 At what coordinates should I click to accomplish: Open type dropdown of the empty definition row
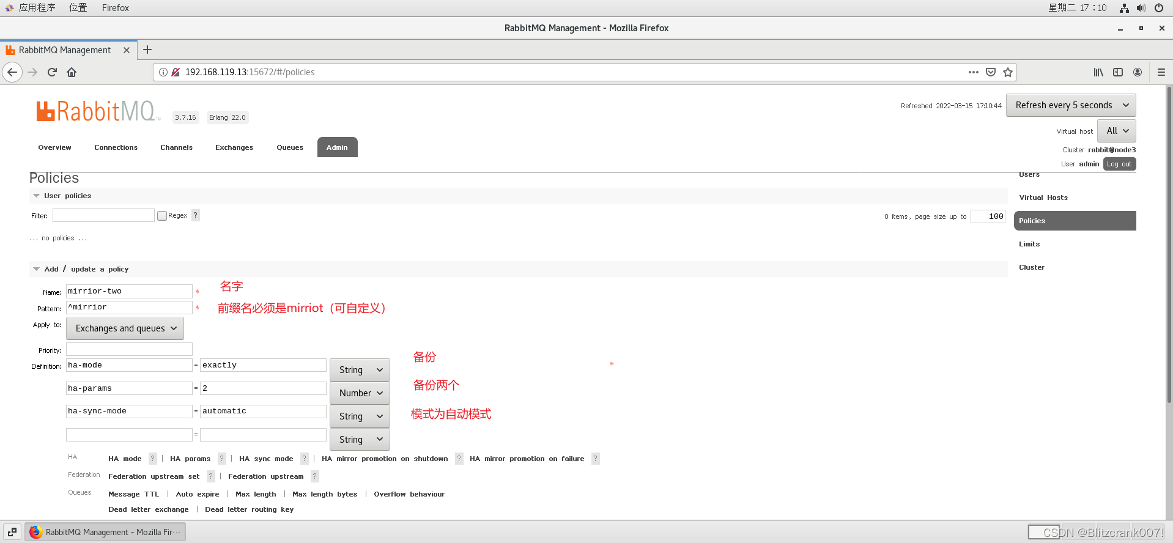pos(360,440)
